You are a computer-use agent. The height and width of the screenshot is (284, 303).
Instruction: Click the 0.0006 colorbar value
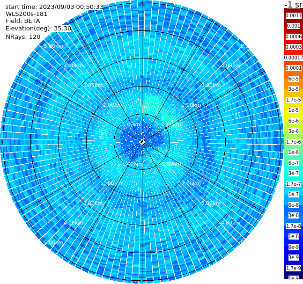pyautogui.click(x=294, y=36)
